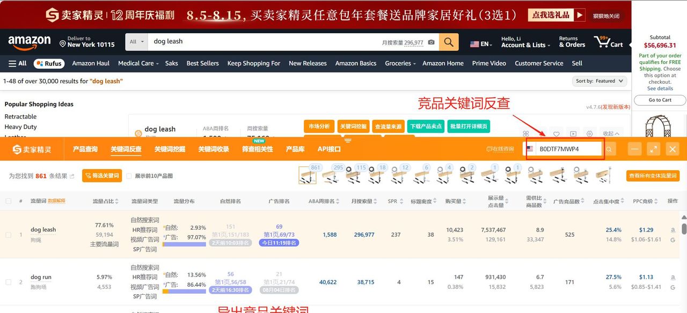The image size is (687, 313).
Task: Tick the select-all checkbox in table header
Action: [8, 201]
